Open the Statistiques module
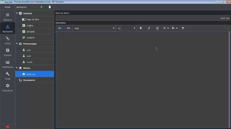 coord(8,64)
